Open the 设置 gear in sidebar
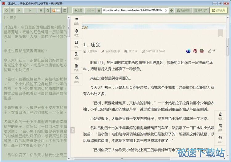The image size is (231, 162). (76, 33)
